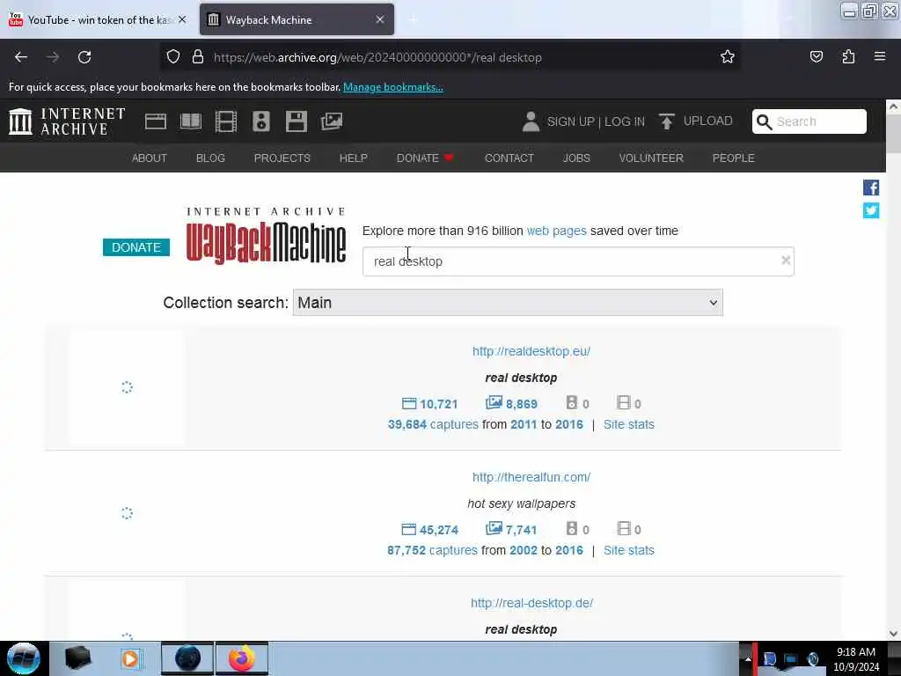
Task: Close the Wayback Machine tab
Action: (x=380, y=19)
